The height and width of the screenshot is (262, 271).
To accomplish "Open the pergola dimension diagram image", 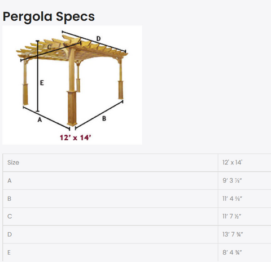I will click(x=72, y=85).
